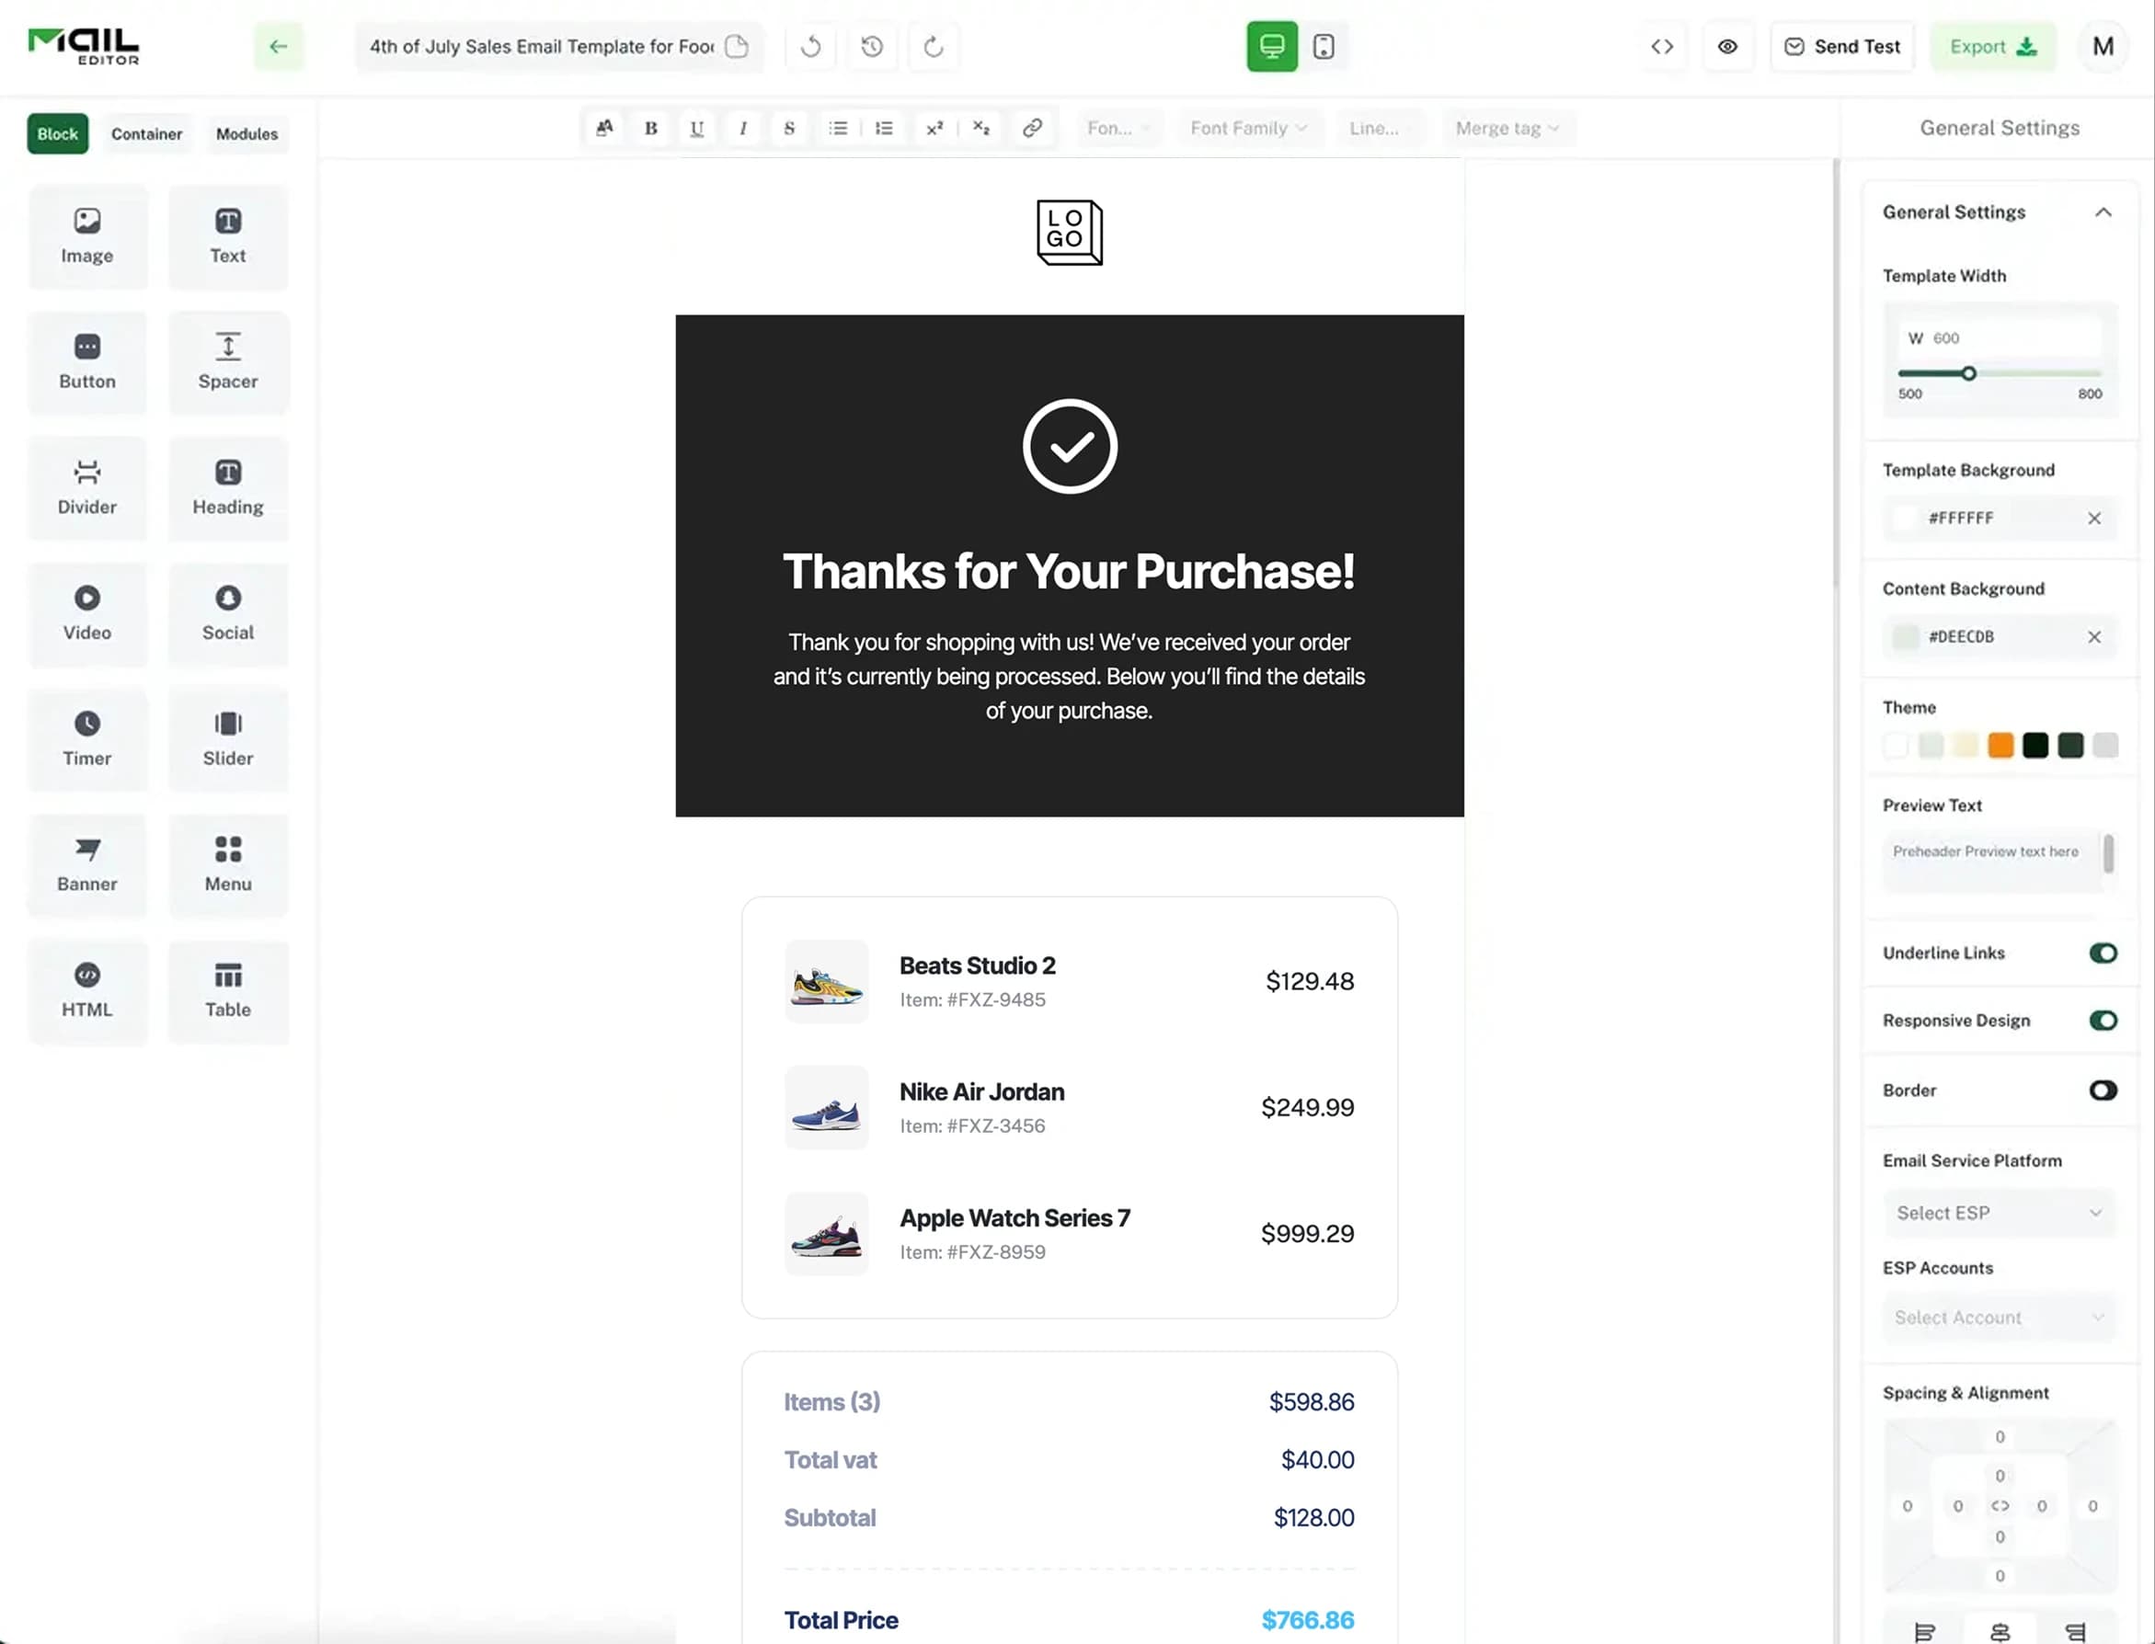This screenshot has width=2155, height=1644.
Task: Toggle the Border switch
Action: click(2103, 1090)
